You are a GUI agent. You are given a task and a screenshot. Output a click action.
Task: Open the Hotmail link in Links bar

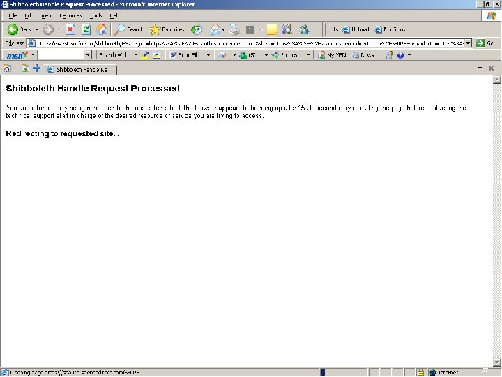click(x=356, y=29)
